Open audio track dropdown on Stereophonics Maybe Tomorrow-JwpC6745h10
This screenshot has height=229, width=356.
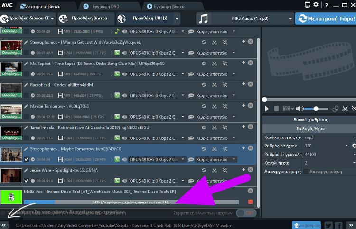(157, 159)
